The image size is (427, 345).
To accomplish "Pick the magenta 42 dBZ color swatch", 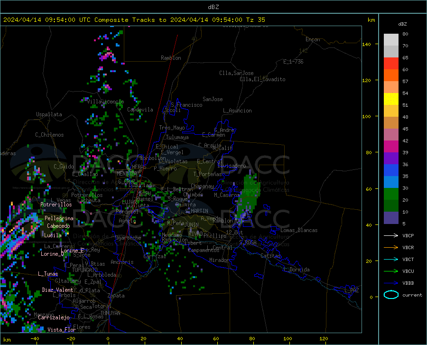I will click(391, 147).
